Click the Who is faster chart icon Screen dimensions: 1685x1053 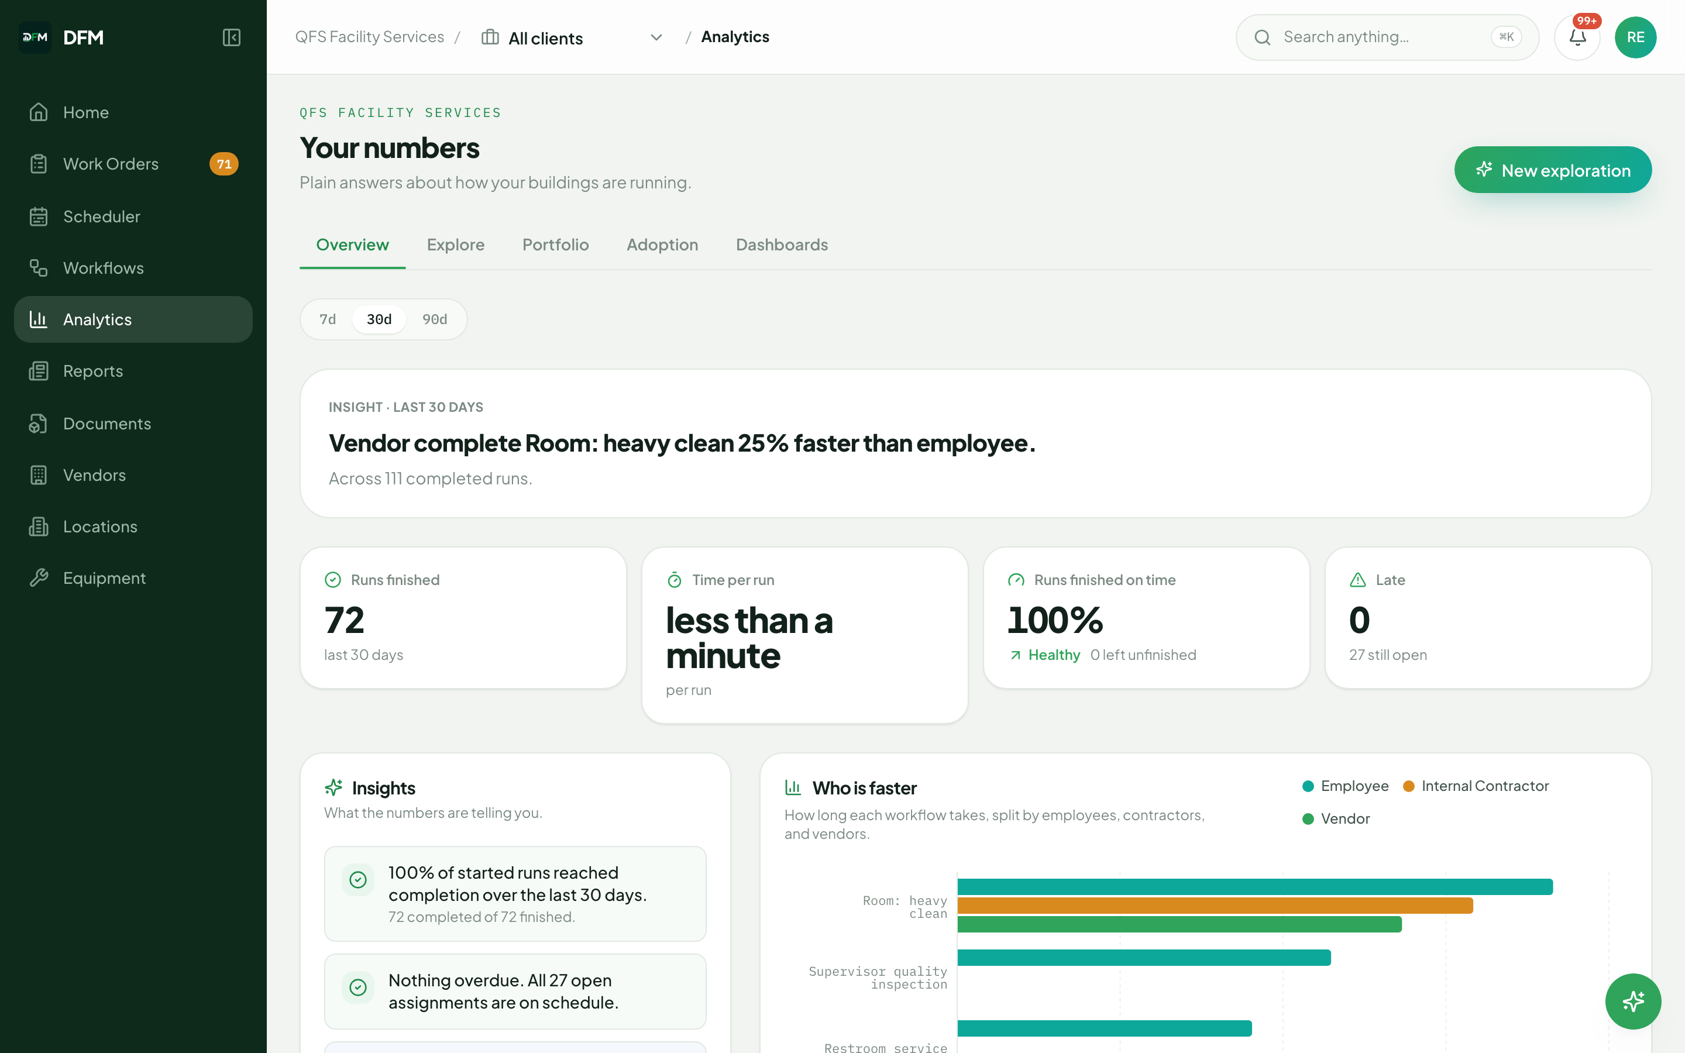pos(793,787)
